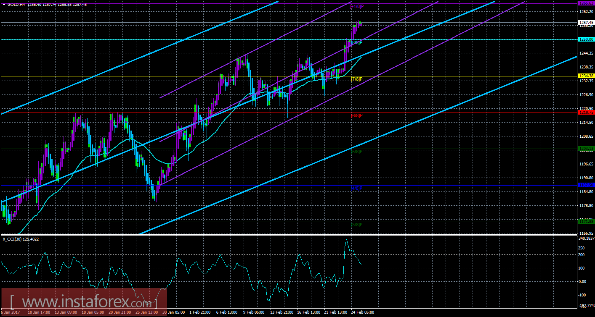This screenshot has width=595, height=317.
Task: Select the [+1/8]P Murray level label
Action: point(357,7)
